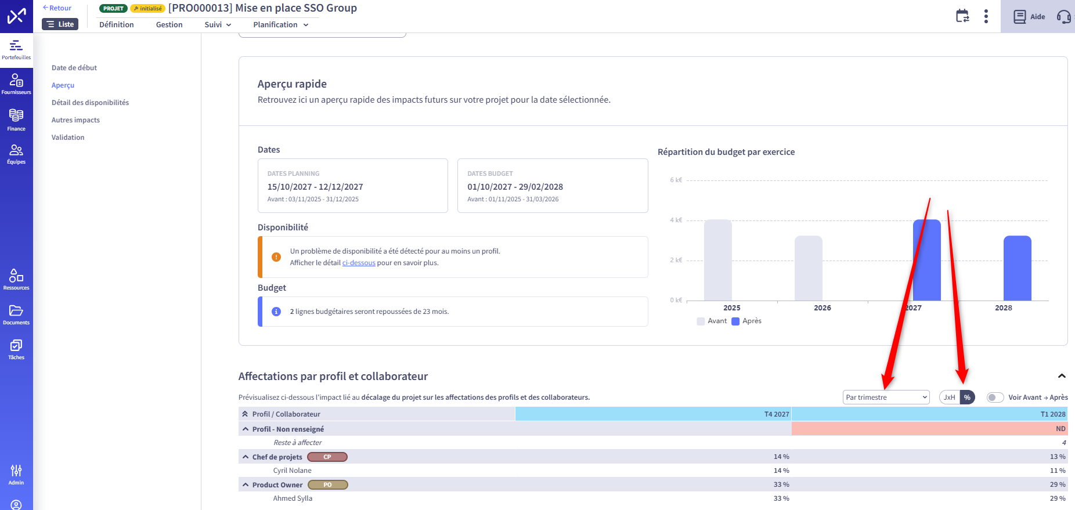Open the Suivi menu
Screen dimensions: 1075x510
pyautogui.click(x=218, y=24)
